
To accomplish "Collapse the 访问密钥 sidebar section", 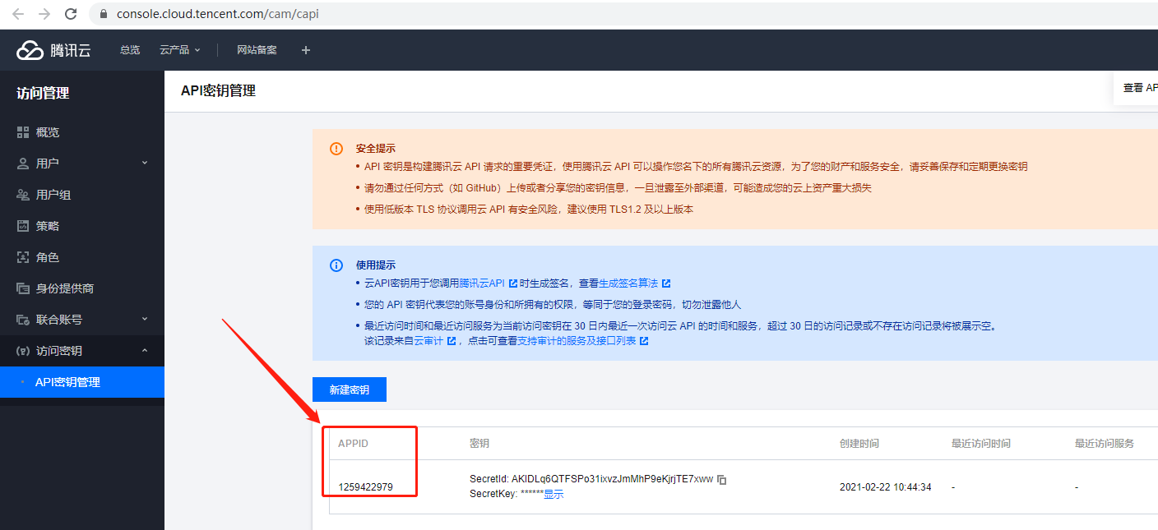I will (x=145, y=350).
